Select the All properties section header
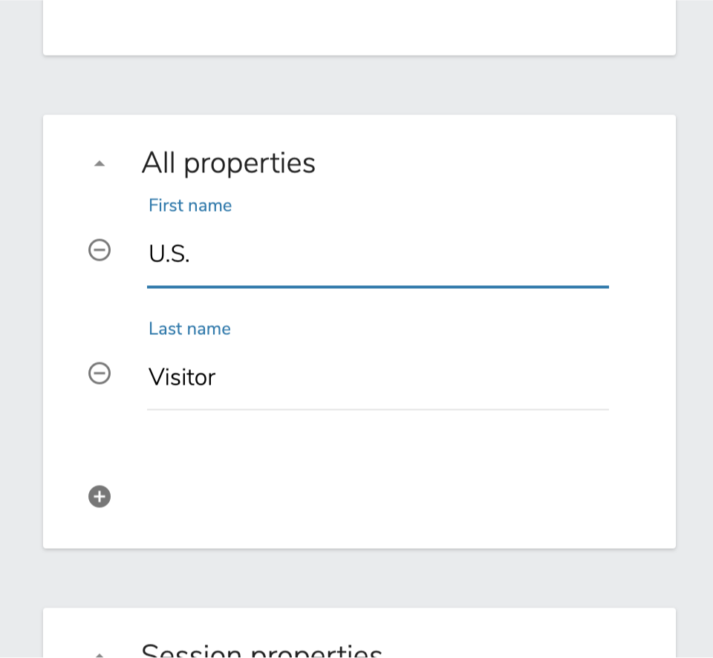 228,163
